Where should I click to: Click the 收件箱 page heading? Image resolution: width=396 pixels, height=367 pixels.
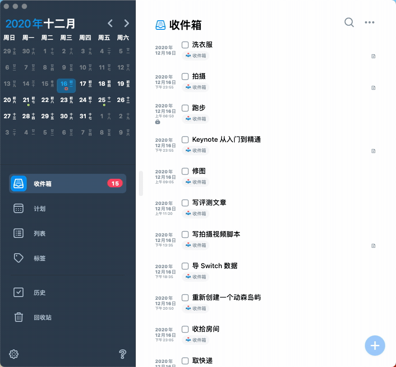click(185, 25)
